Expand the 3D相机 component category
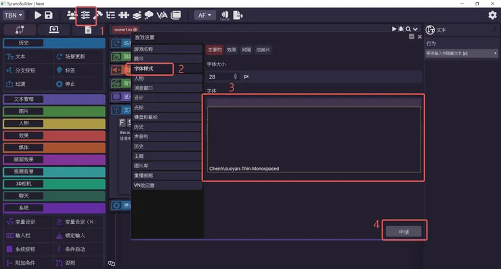Screen dimensions: 501x269 tap(54, 184)
